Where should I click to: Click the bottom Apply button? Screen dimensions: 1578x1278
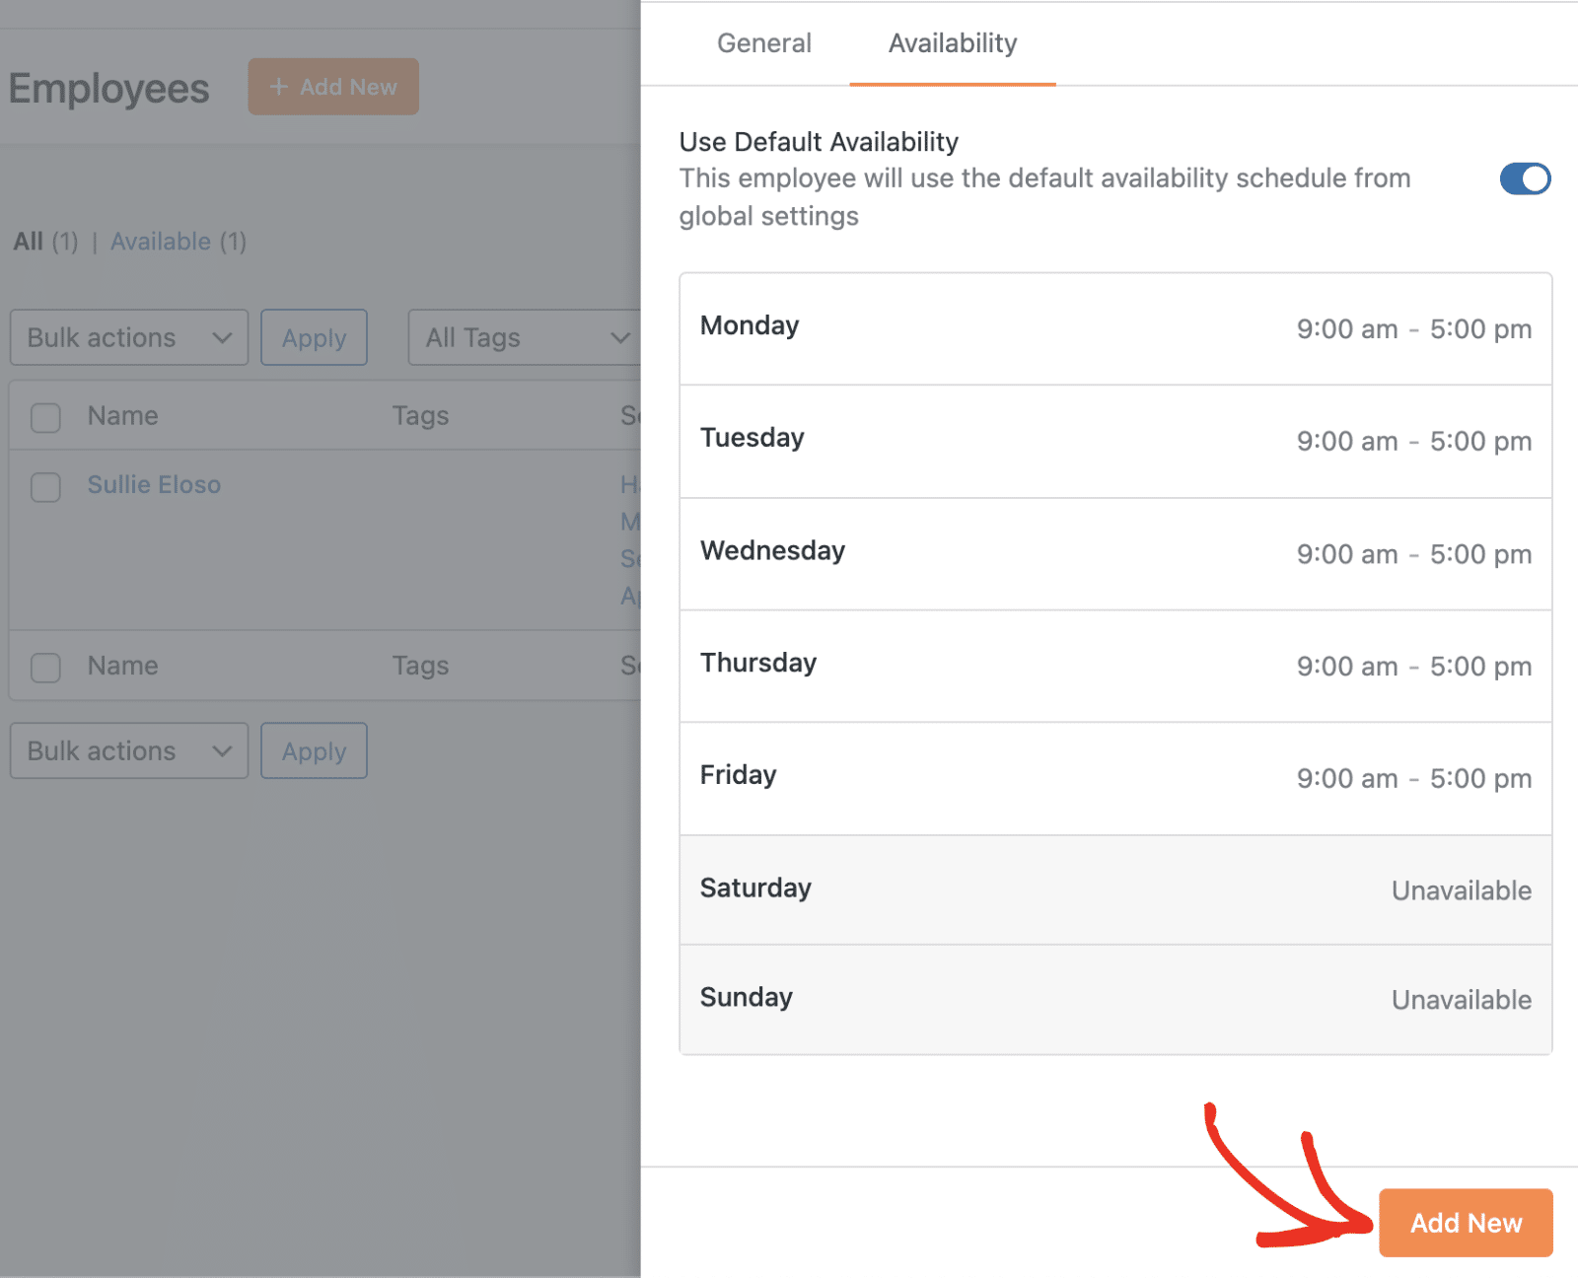pos(314,750)
